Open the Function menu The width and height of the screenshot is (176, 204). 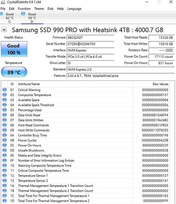click(x=24, y=9)
